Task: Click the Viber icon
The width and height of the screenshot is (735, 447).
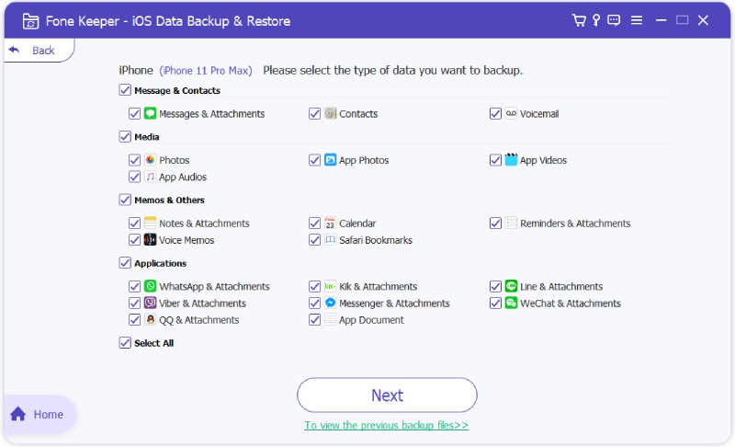Action: (x=150, y=303)
